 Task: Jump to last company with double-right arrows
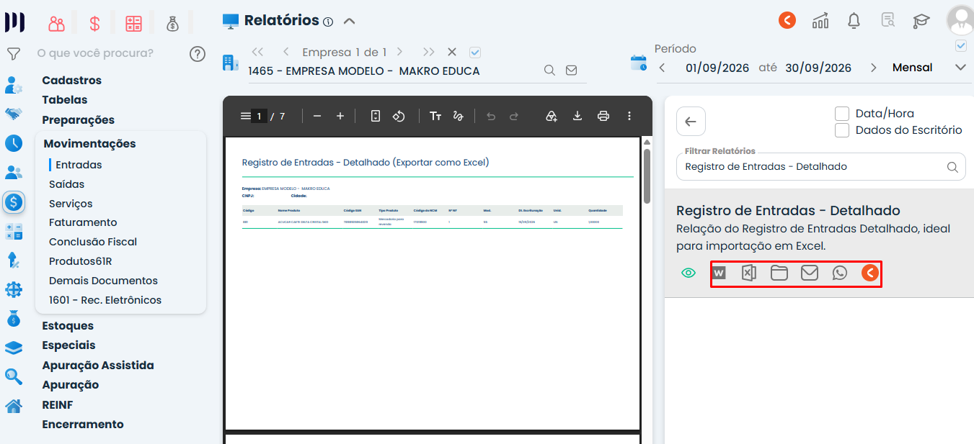pos(429,52)
